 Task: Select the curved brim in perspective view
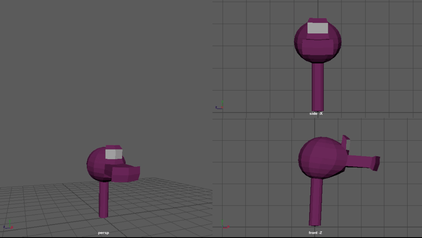point(123,173)
